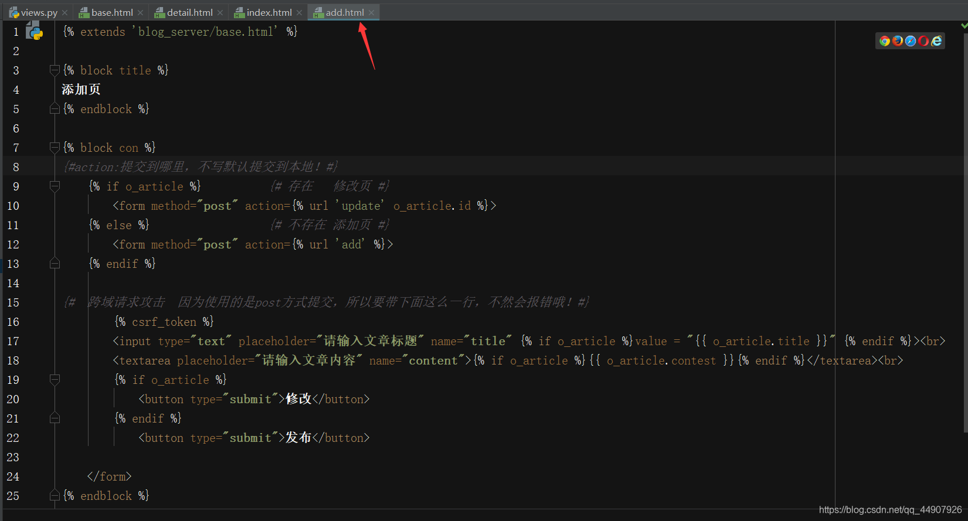Close the views.py tab
The height and width of the screenshot is (521, 968).
click(x=64, y=12)
